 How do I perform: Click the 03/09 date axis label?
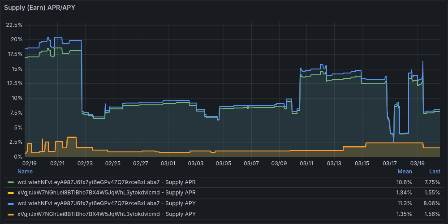pyautogui.click(x=279, y=164)
